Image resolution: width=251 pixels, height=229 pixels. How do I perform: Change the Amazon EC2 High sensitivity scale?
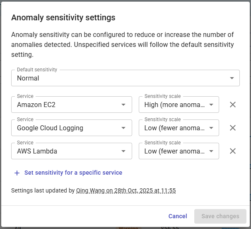(179, 105)
